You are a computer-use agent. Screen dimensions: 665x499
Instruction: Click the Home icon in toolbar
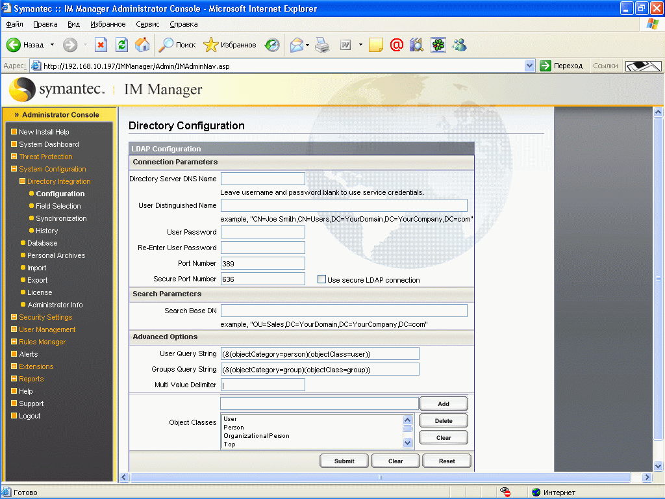(x=142, y=45)
